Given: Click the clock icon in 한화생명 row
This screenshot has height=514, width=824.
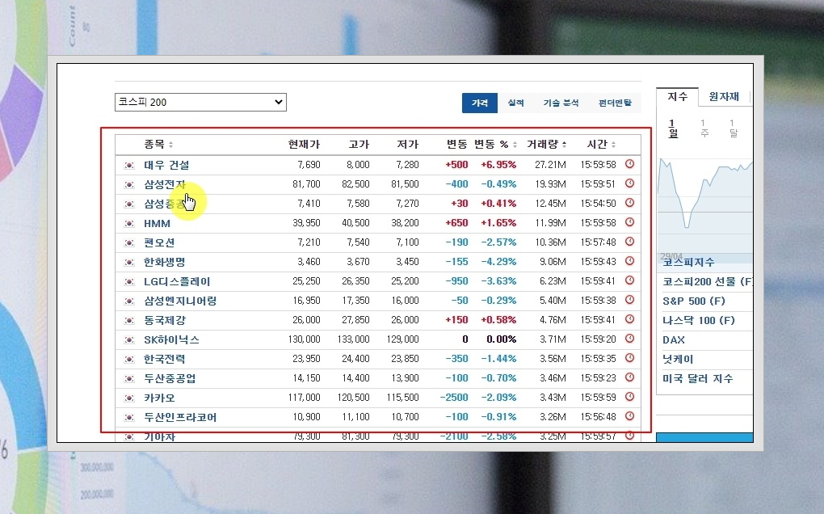Looking at the screenshot, I should [x=629, y=261].
